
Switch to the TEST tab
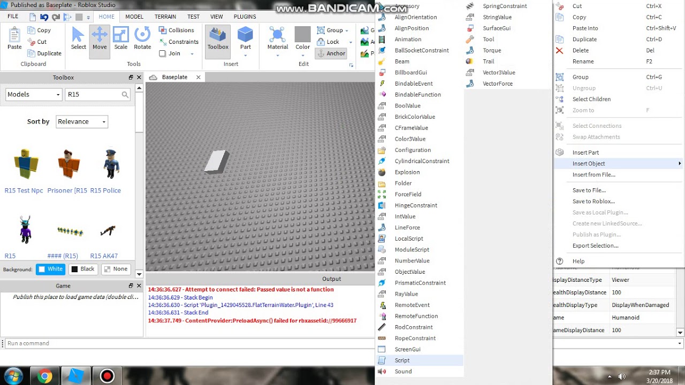tap(194, 17)
